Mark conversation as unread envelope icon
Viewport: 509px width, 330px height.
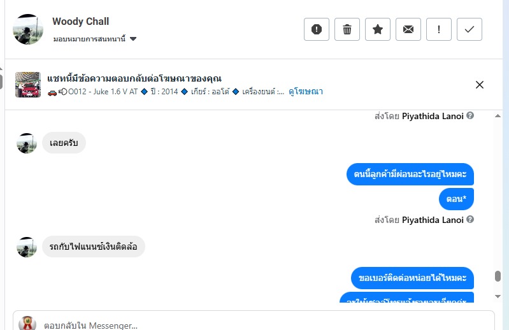click(408, 29)
